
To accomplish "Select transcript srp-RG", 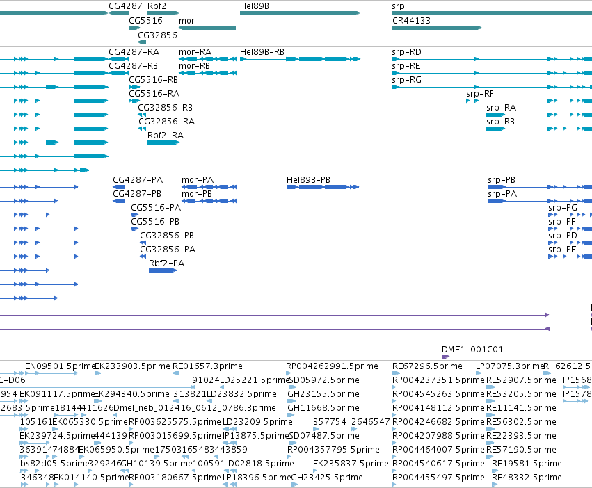I will [492, 87].
